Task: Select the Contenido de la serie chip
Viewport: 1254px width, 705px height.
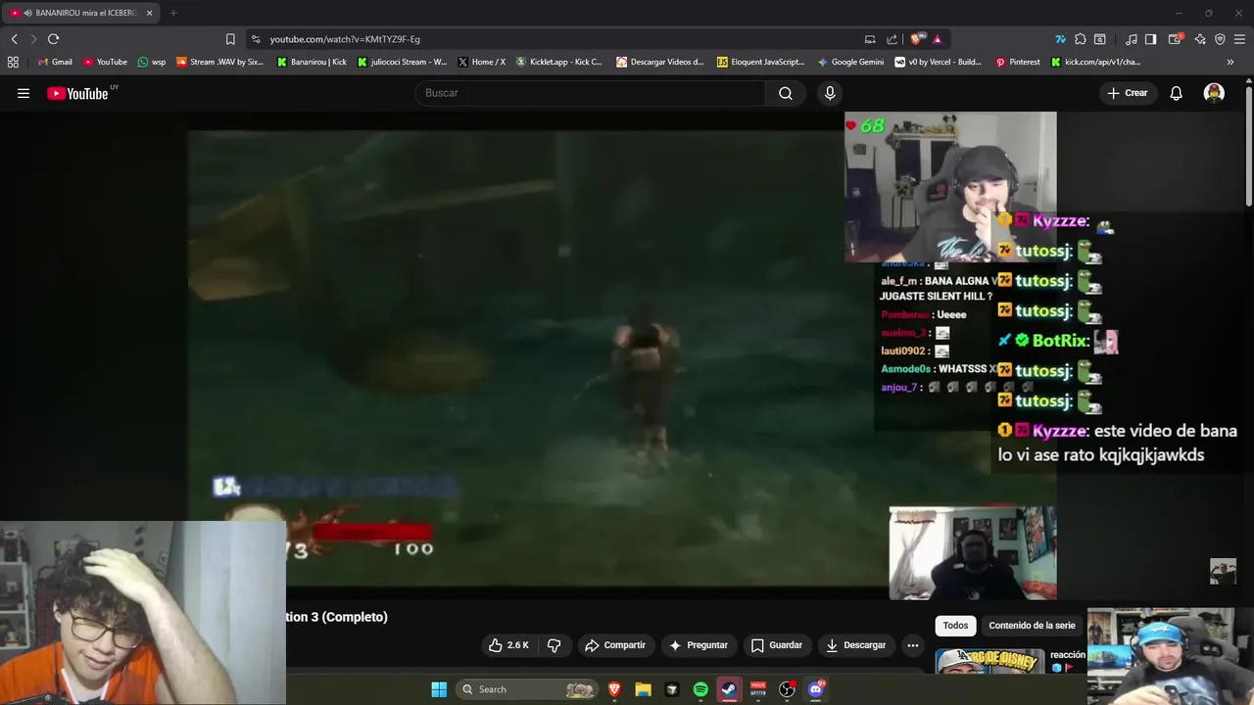Action: [1032, 626]
